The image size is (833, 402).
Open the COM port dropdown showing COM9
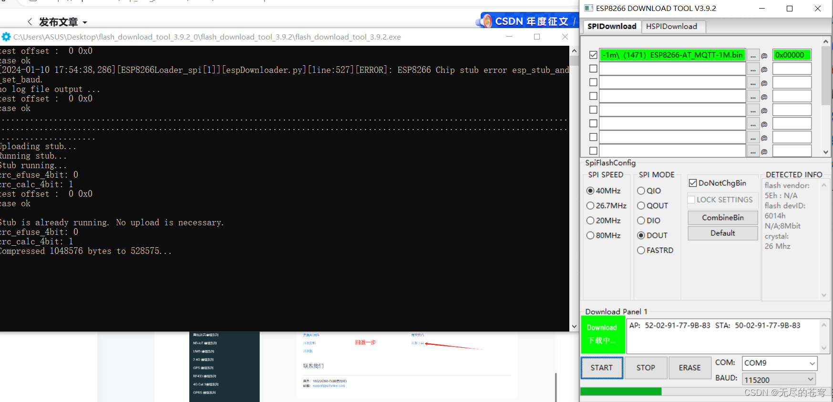[780, 363]
